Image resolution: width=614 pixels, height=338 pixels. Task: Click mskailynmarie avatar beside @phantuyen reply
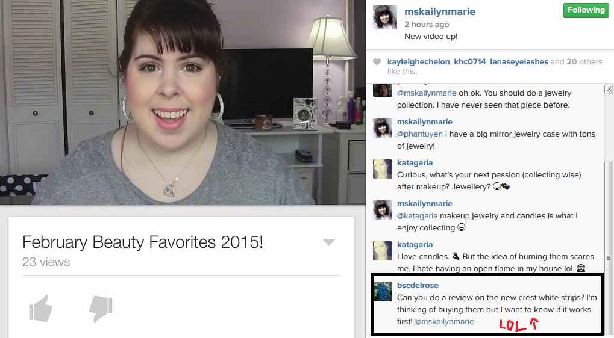pos(383,128)
